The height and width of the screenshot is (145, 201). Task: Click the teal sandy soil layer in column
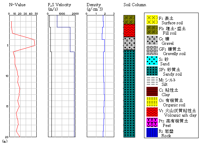(x=129, y=94)
